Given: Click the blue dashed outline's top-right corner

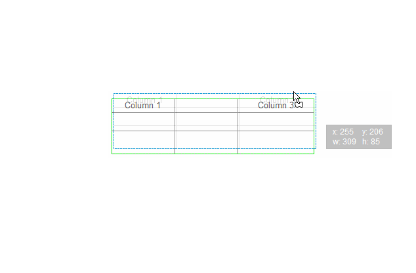Looking at the screenshot, I should coord(316,94).
